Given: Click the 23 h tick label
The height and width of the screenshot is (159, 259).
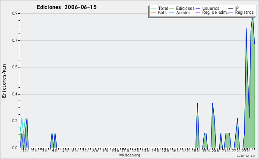Looking at the screenshot, I should coord(246,150).
